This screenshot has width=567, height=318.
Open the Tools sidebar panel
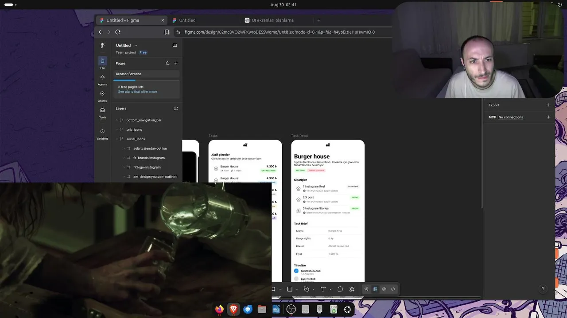pos(102,112)
